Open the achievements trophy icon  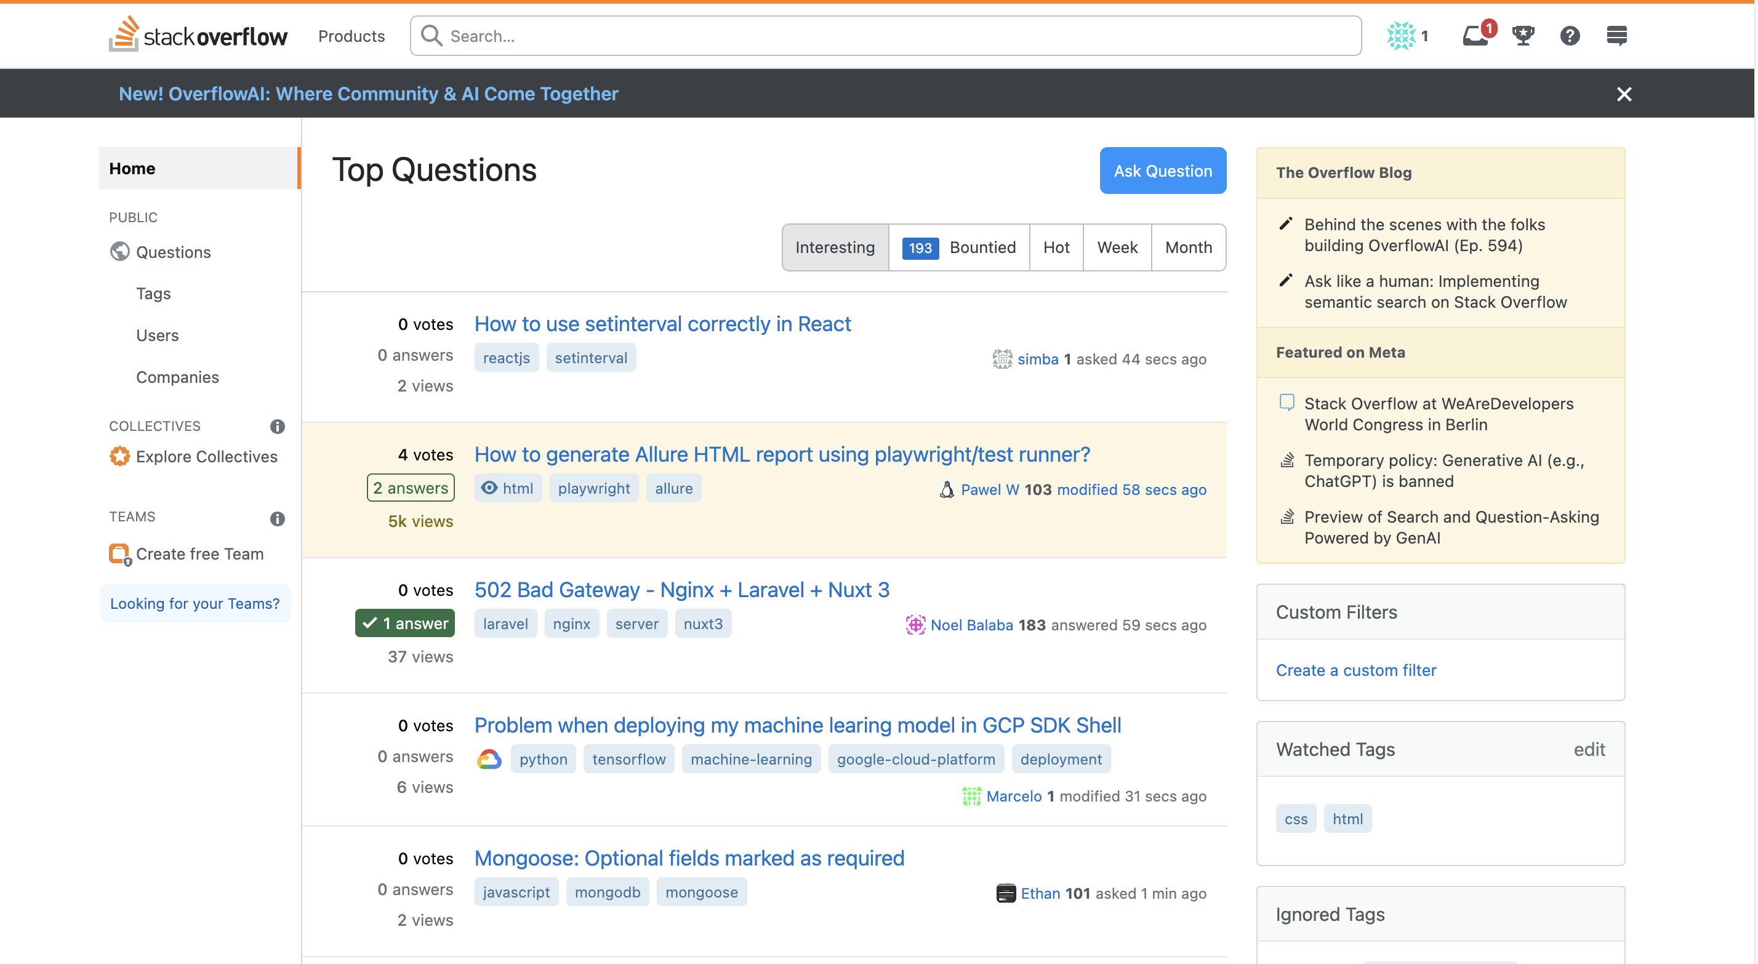point(1523,36)
